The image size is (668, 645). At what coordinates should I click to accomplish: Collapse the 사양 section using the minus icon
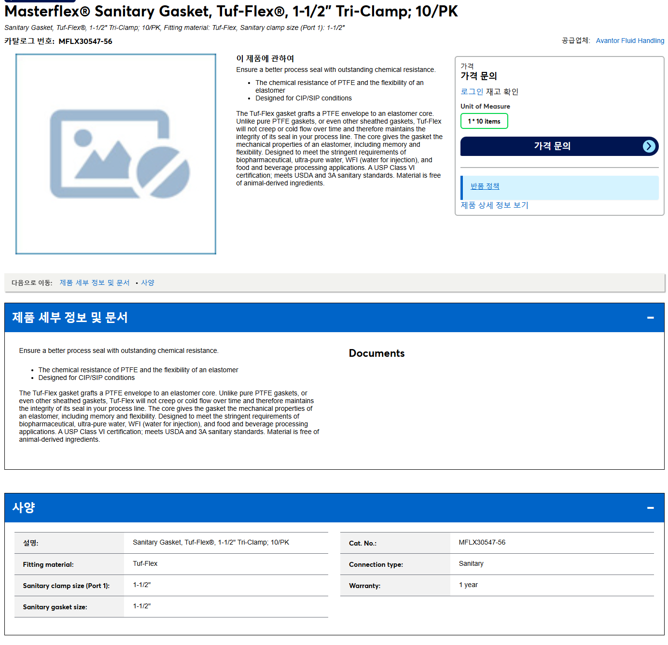coord(650,508)
